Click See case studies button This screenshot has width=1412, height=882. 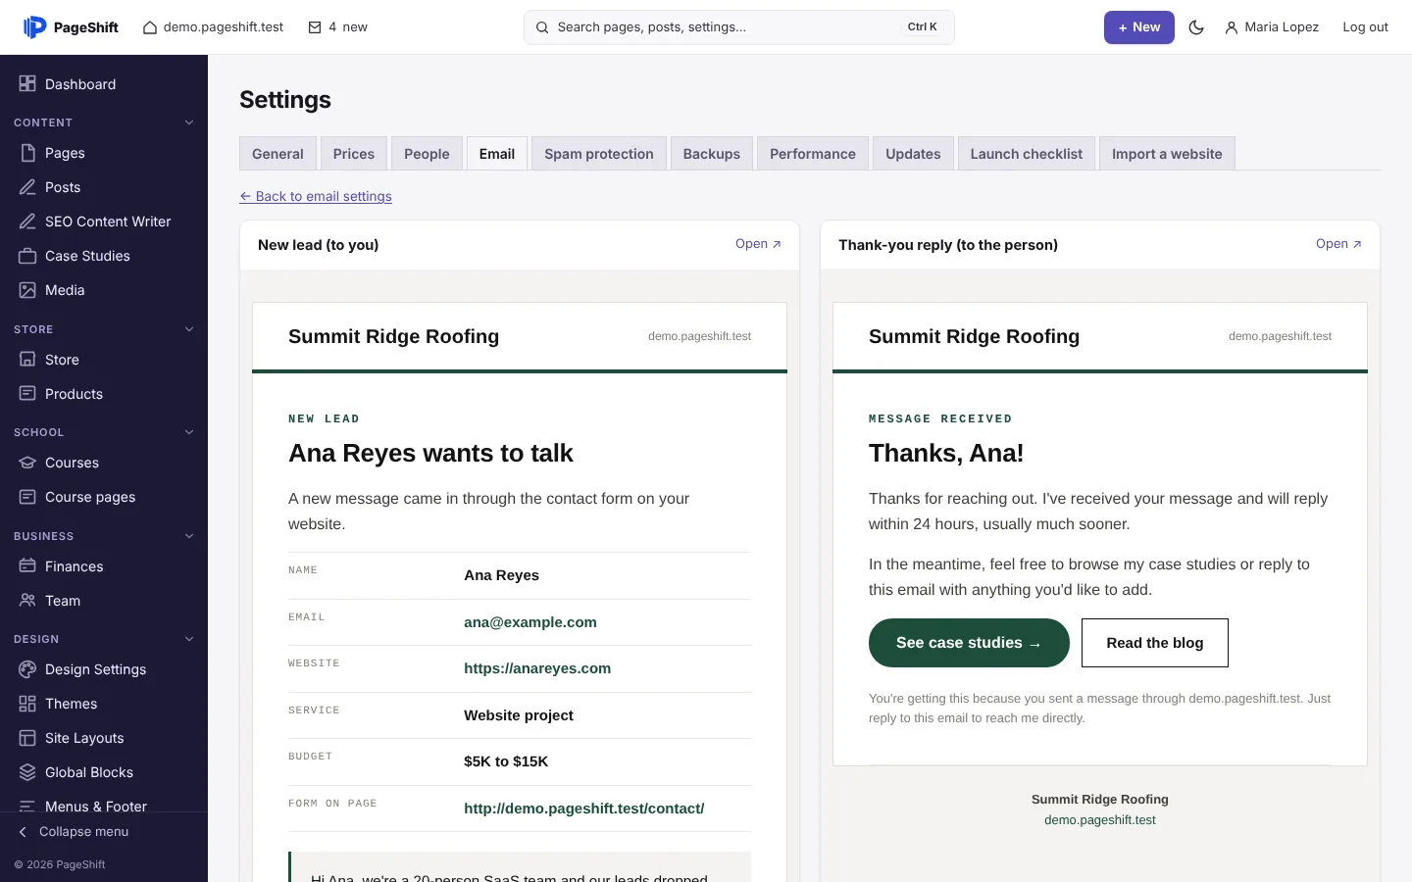click(x=969, y=643)
